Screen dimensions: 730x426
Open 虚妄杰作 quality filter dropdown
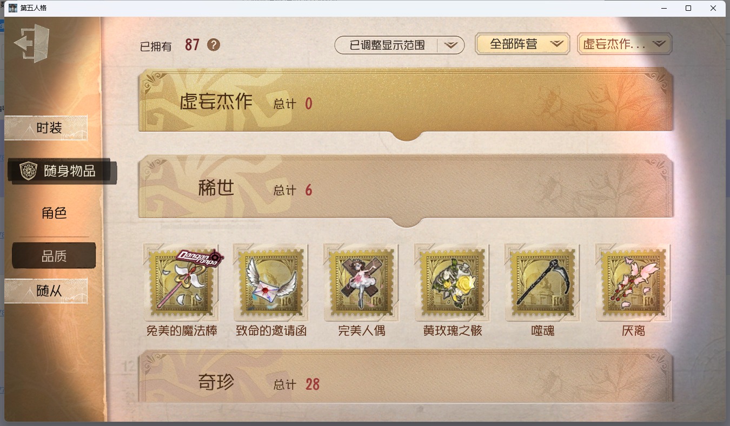click(625, 44)
